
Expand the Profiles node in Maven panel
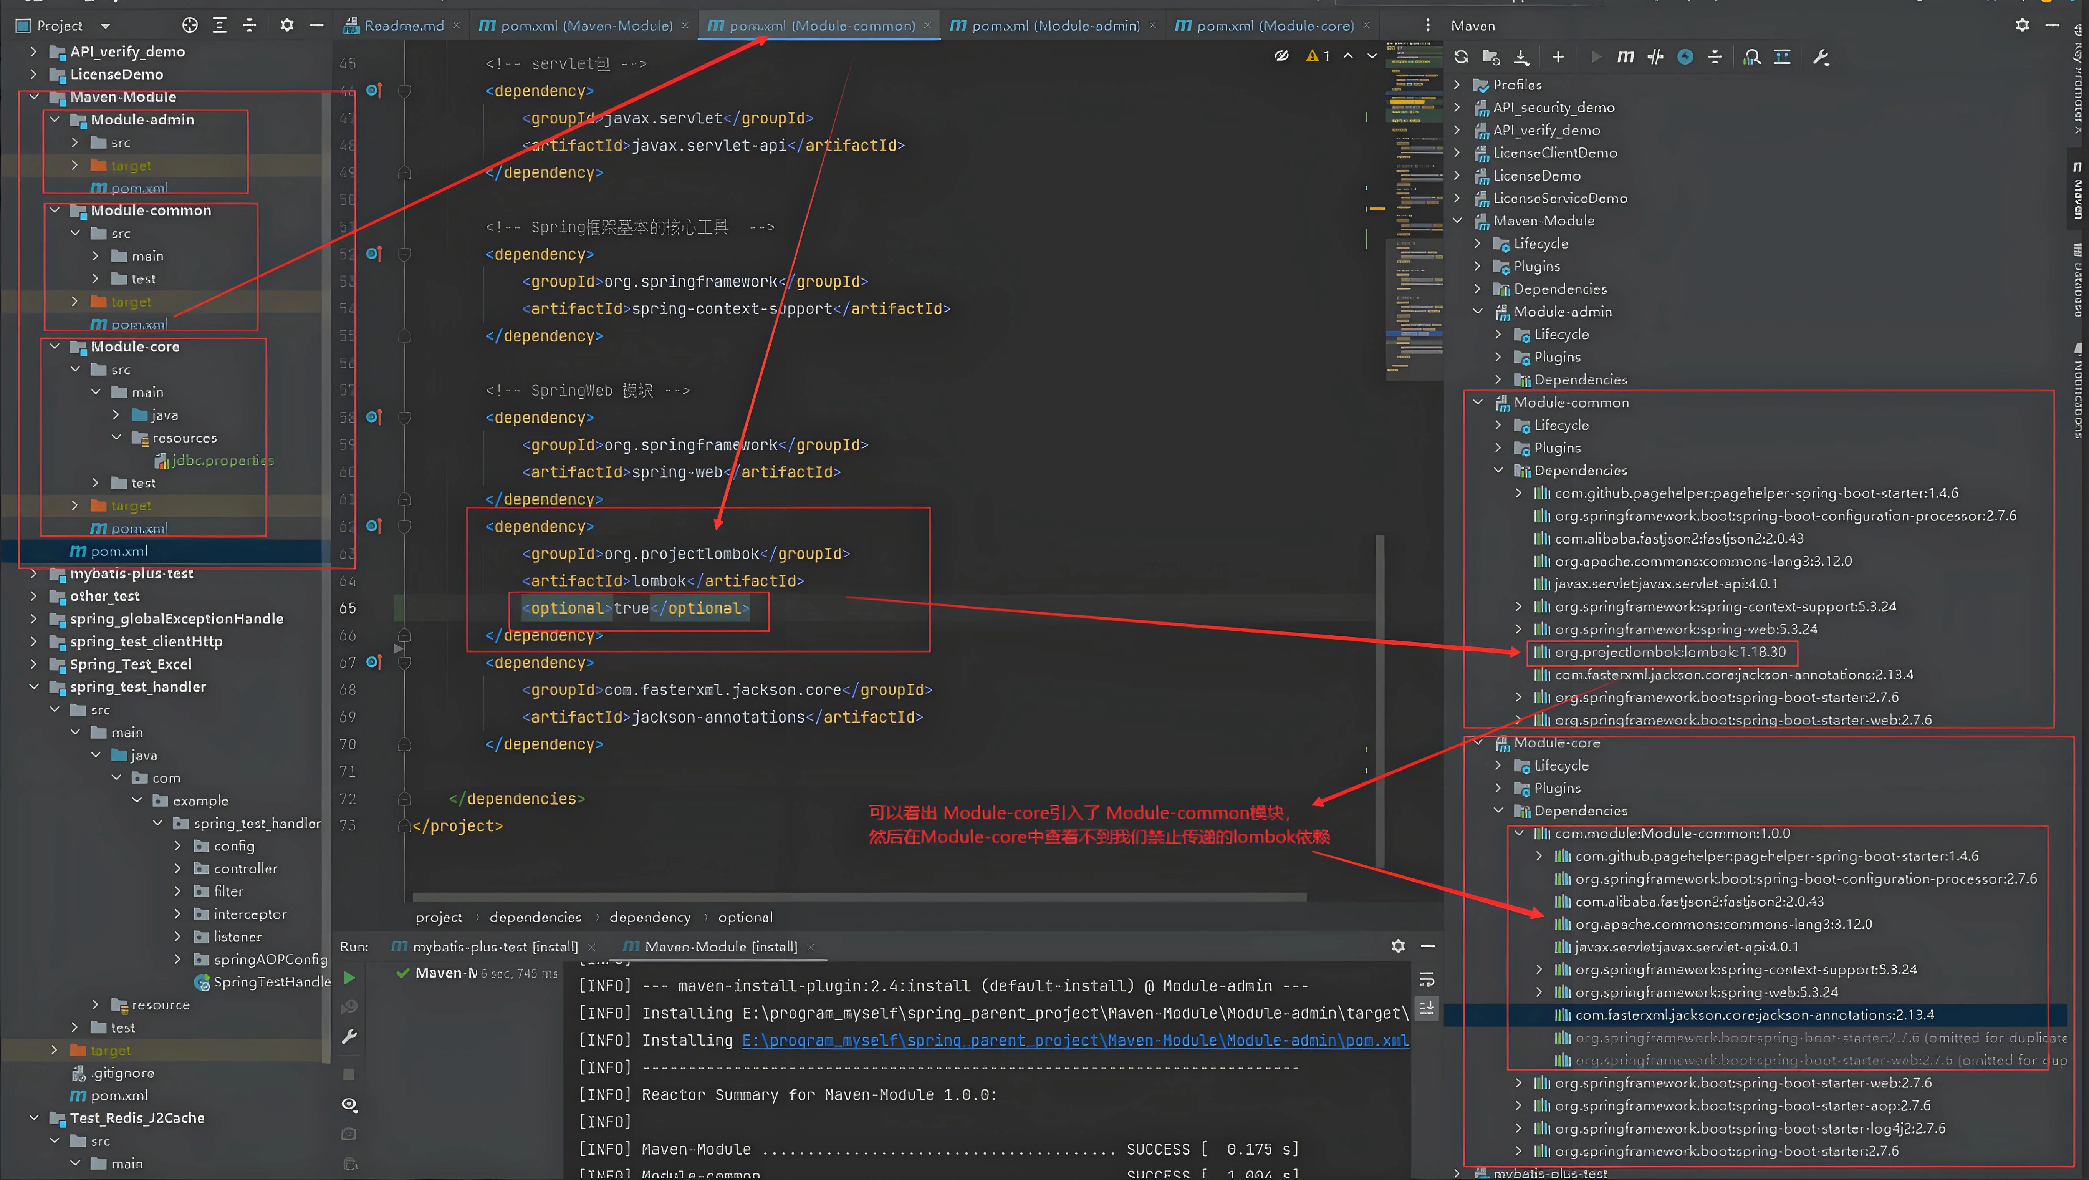tap(1457, 85)
